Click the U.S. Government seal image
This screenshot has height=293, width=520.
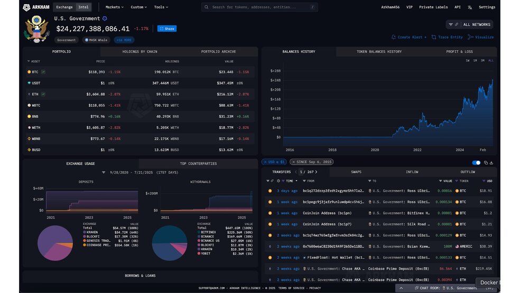pos(36,29)
